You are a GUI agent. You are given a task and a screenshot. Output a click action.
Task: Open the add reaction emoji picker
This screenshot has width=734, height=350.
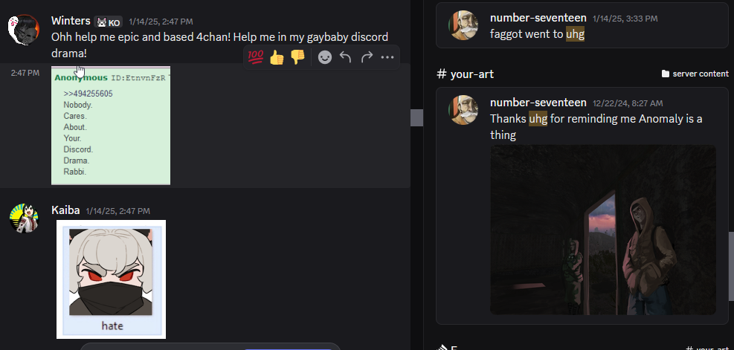[324, 57]
